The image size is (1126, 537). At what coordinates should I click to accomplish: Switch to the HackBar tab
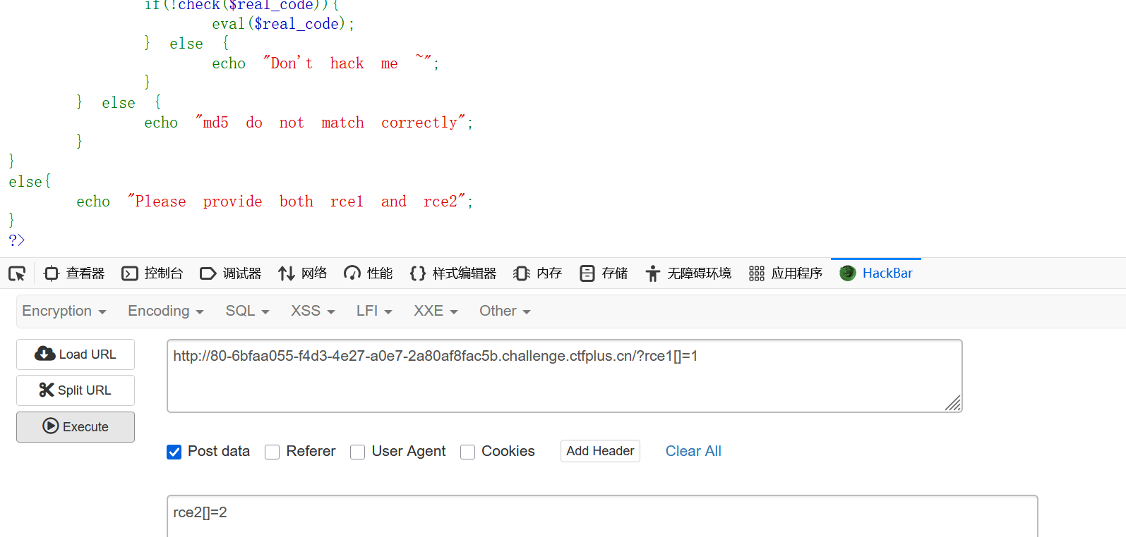click(876, 273)
